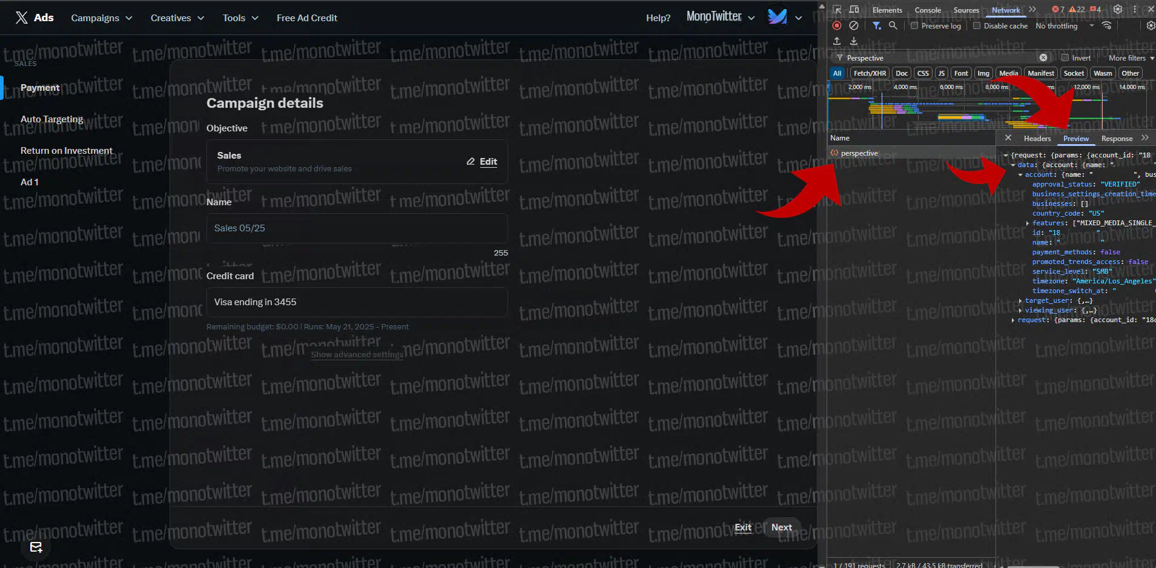Filter requests by Fetch/XHR

870,73
